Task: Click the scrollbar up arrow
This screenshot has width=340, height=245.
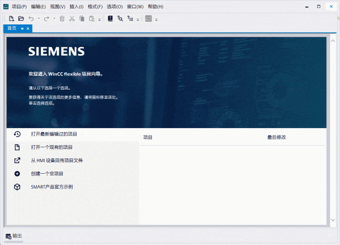Action: click(333, 40)
